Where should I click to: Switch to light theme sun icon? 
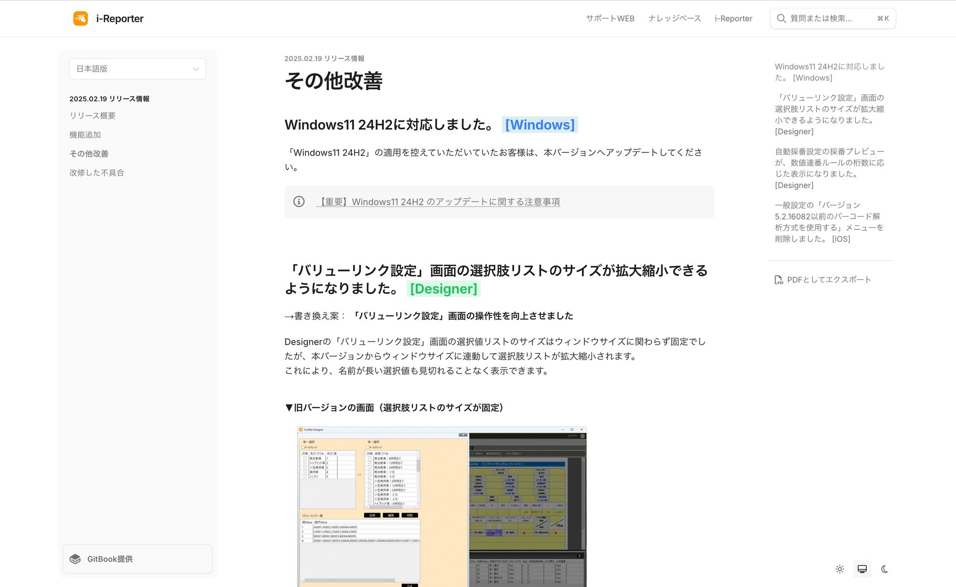coord(839,569)
